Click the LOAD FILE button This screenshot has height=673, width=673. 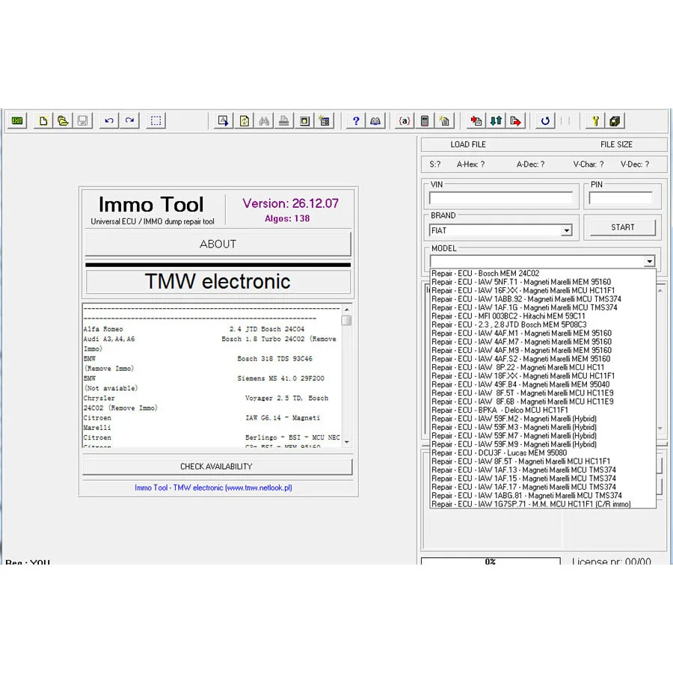(x=468, y=144)
